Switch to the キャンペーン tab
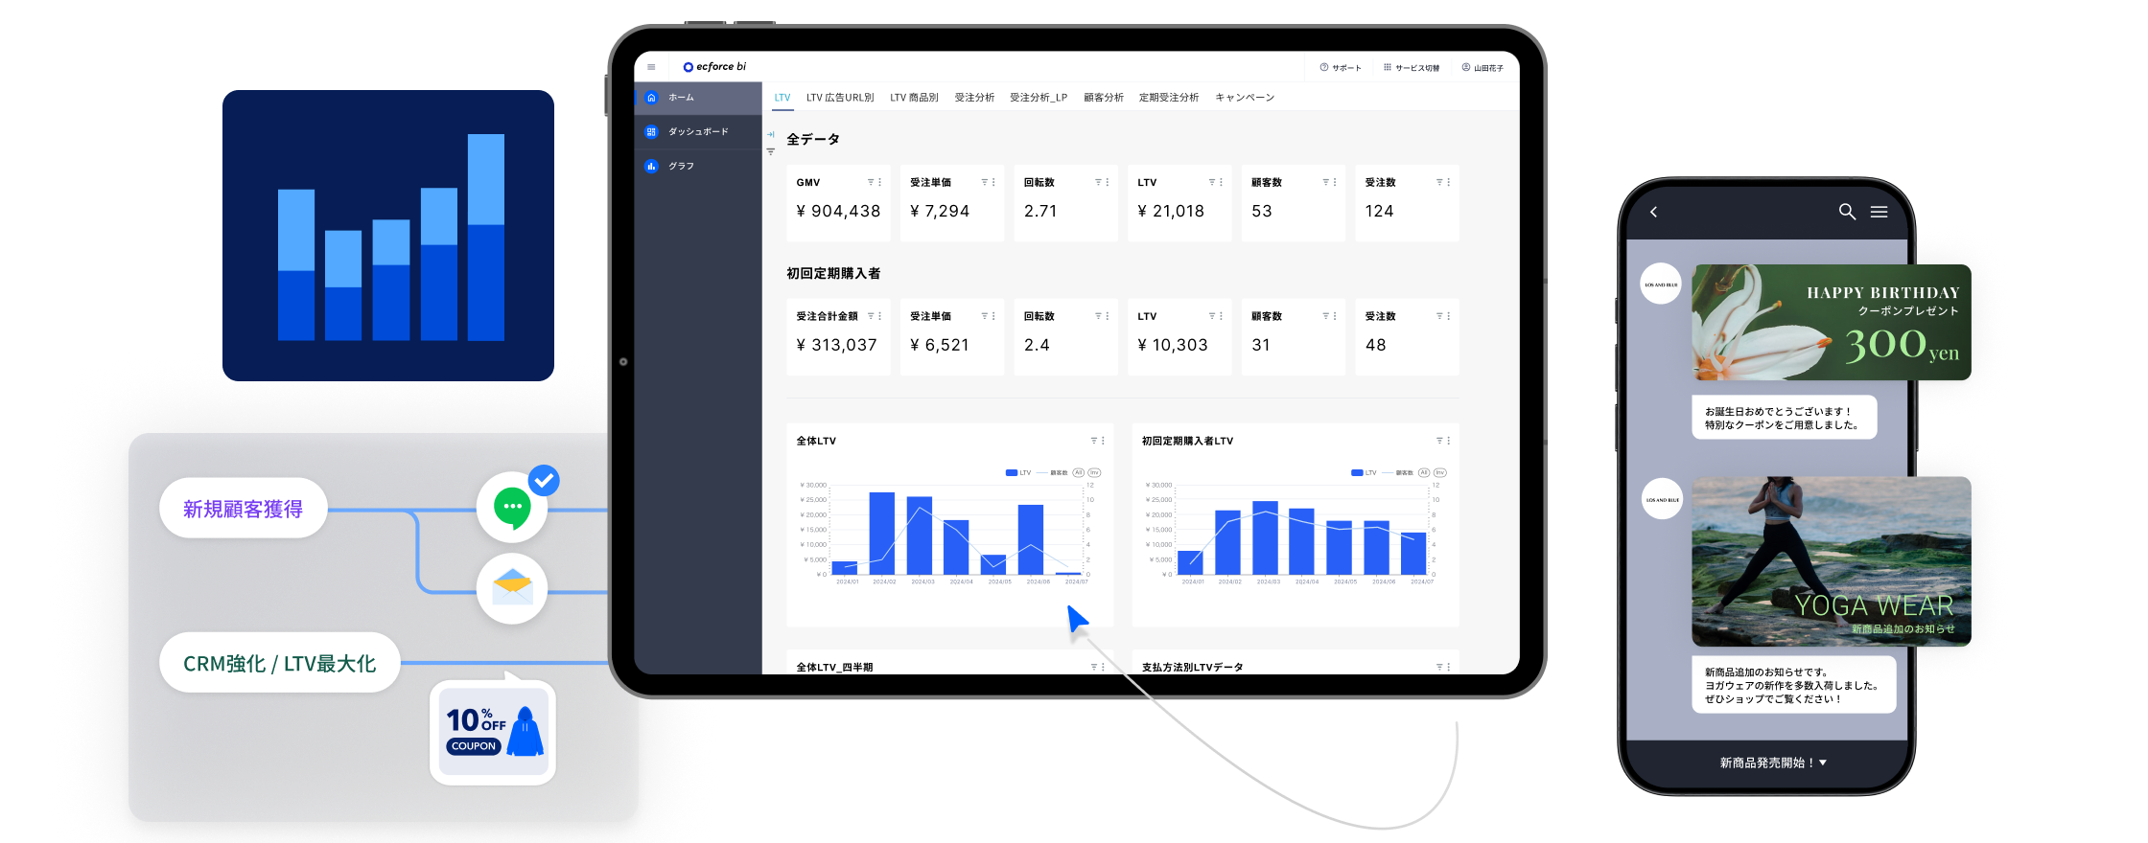The width and height of the screenshot is (2148, 843). pos(1244,98)
